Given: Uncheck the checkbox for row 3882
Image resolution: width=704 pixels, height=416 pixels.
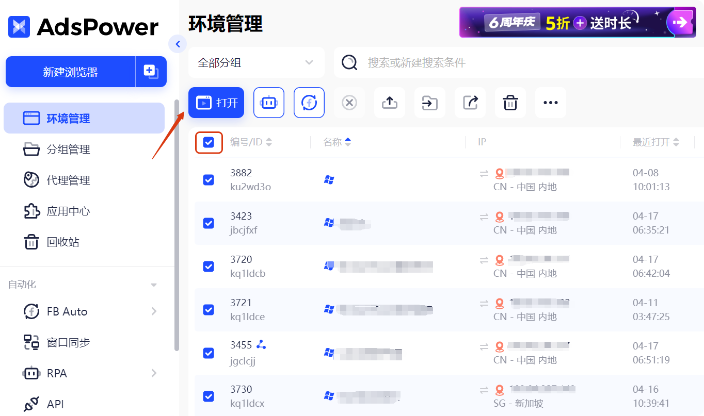Looking at the screenshot, I should [x=209, y=179].
